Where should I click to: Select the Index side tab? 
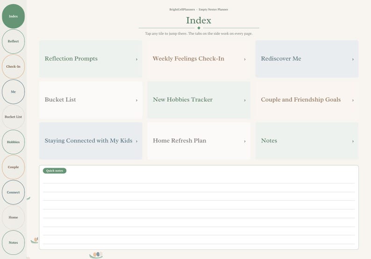(13, 16)
